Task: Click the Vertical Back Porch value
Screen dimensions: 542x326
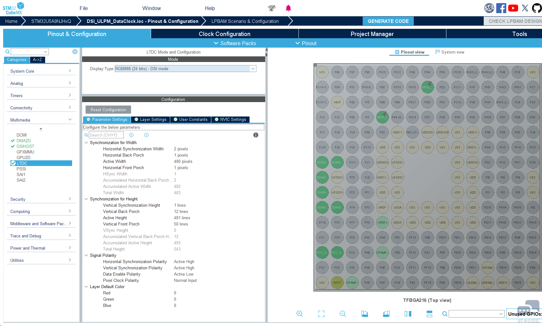Action: pyautogui.click(x=181, y=211)
